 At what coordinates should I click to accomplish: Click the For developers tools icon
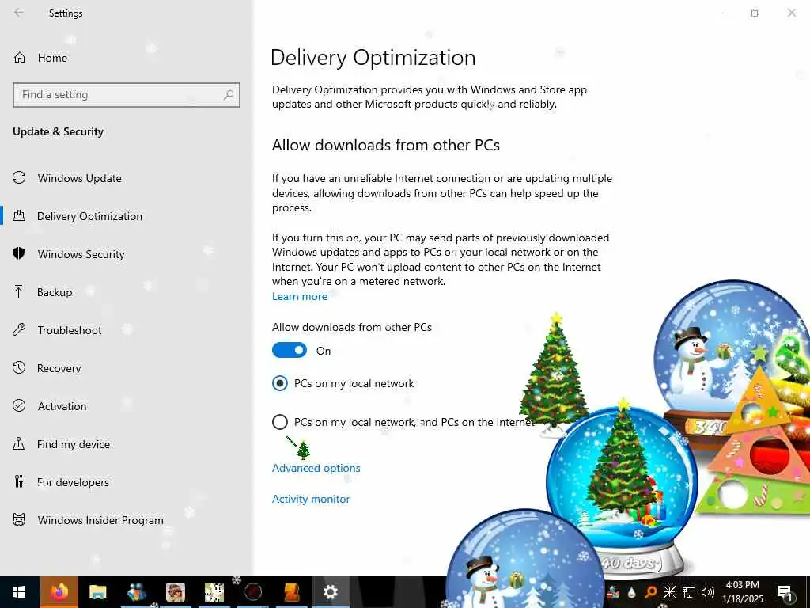[19, 482]
